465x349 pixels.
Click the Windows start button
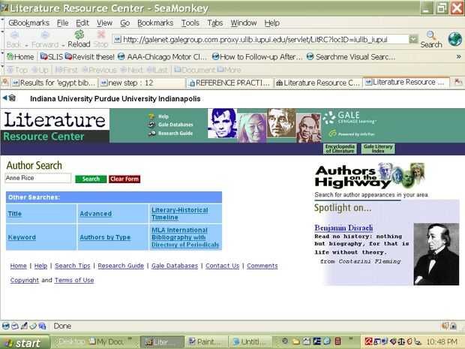(x=25, y=342)
